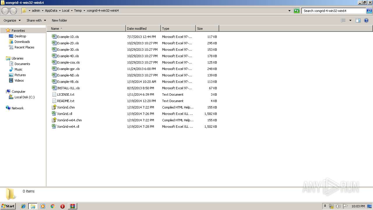Image resolution: width=373 pixels, height=210 pixels.
Task: Click the INSTALL-XLL.xls file icon
Action: coord(54,88)
